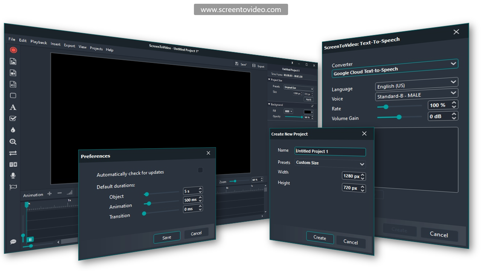Click Cancel in Preferences dialog
Screen dimensions: 482x271
pyautogui.click(x=196, y=233)
